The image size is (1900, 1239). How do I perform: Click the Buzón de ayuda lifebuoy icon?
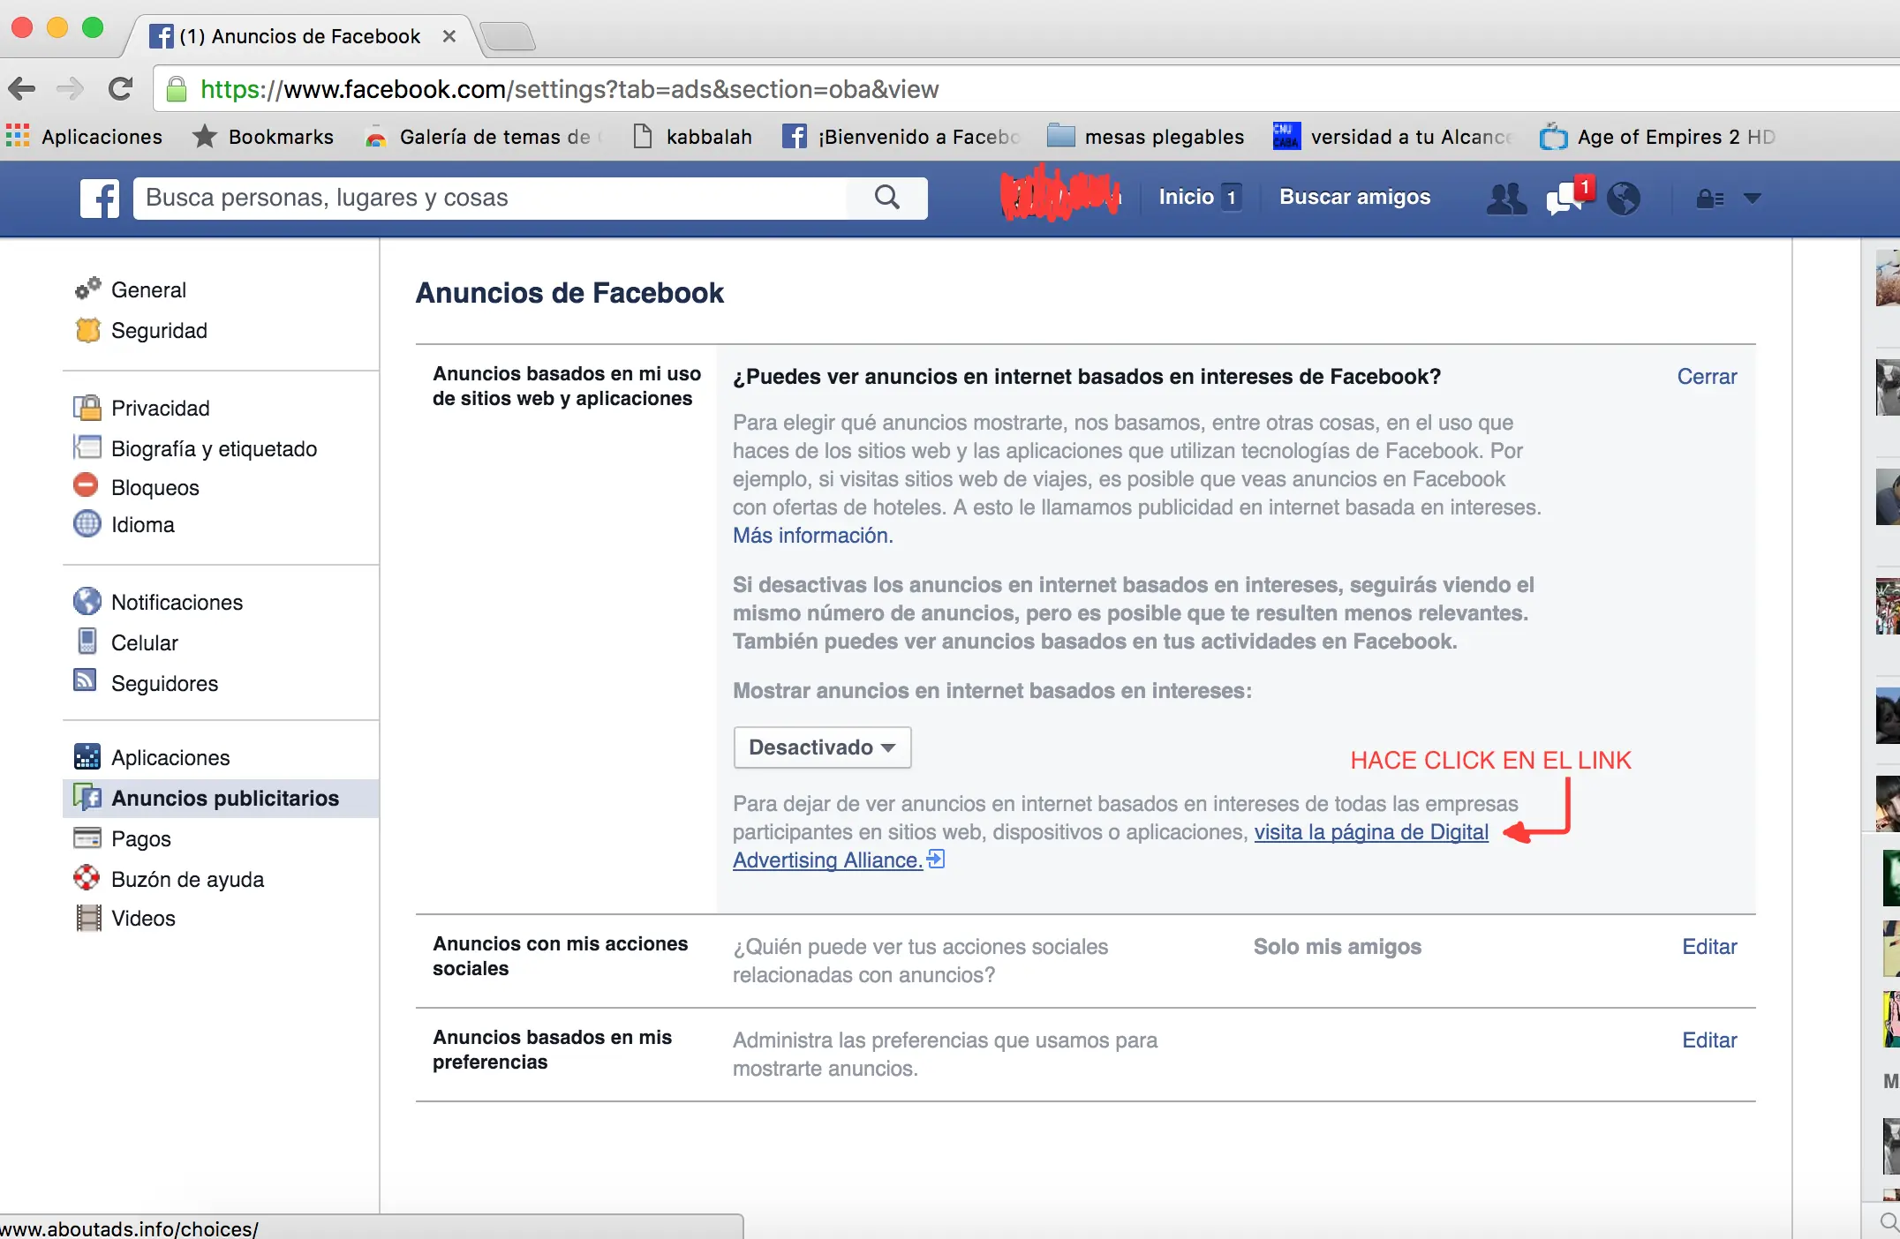click(x=87, y=878)
